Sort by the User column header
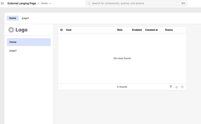Image resolution: width=201 pixels, height=124 pixels. pyautogui.click(x=69, y=30)
